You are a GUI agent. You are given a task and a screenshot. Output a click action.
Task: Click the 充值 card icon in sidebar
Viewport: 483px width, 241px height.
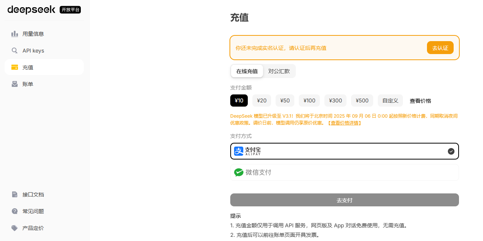click(14, 67)
